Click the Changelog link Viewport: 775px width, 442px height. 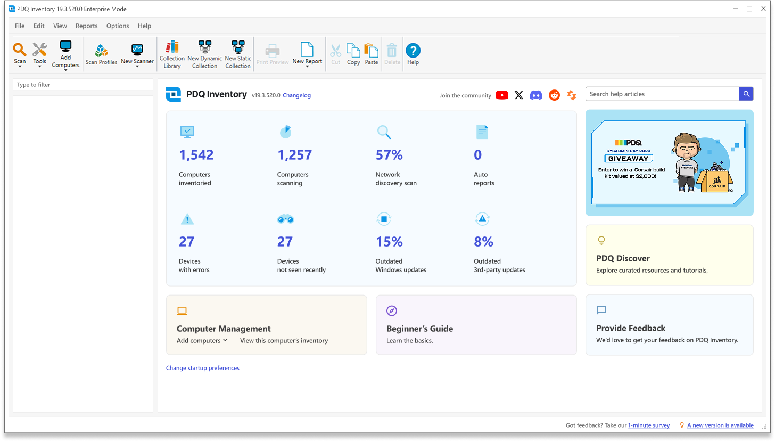296,95
